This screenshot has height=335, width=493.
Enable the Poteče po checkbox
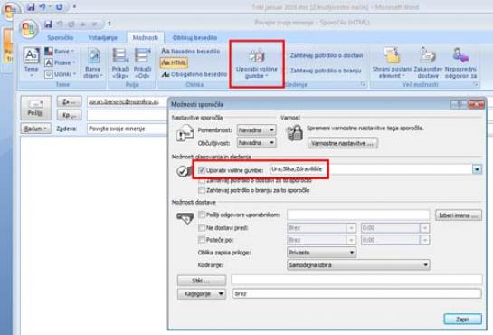point(202,240)
